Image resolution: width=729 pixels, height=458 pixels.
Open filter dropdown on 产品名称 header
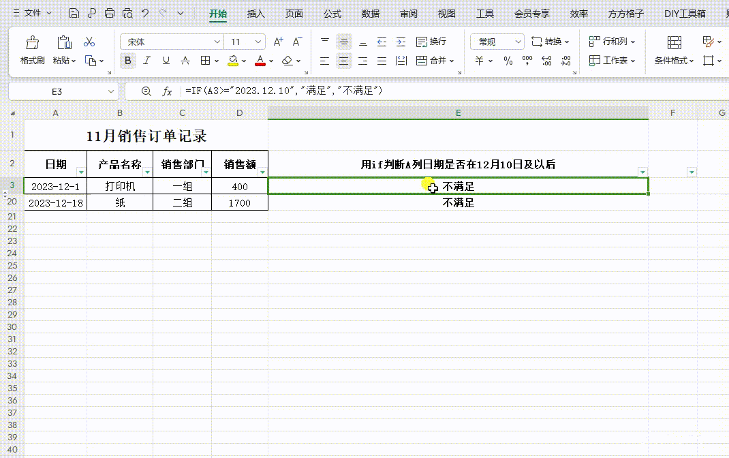coord(147,172)
